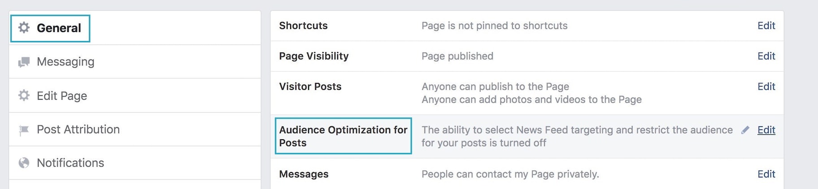Edit the Visitor Posts setting
818x189 pixels.
766,86
